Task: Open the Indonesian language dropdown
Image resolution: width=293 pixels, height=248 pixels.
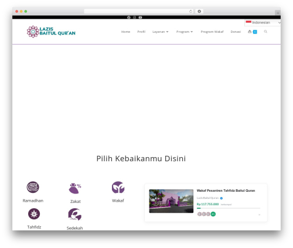Action: 263,23
